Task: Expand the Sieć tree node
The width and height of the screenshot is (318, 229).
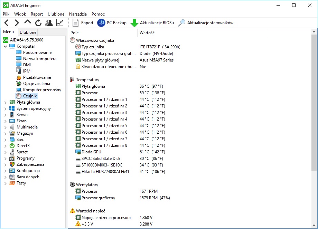Action: point(6,140)
